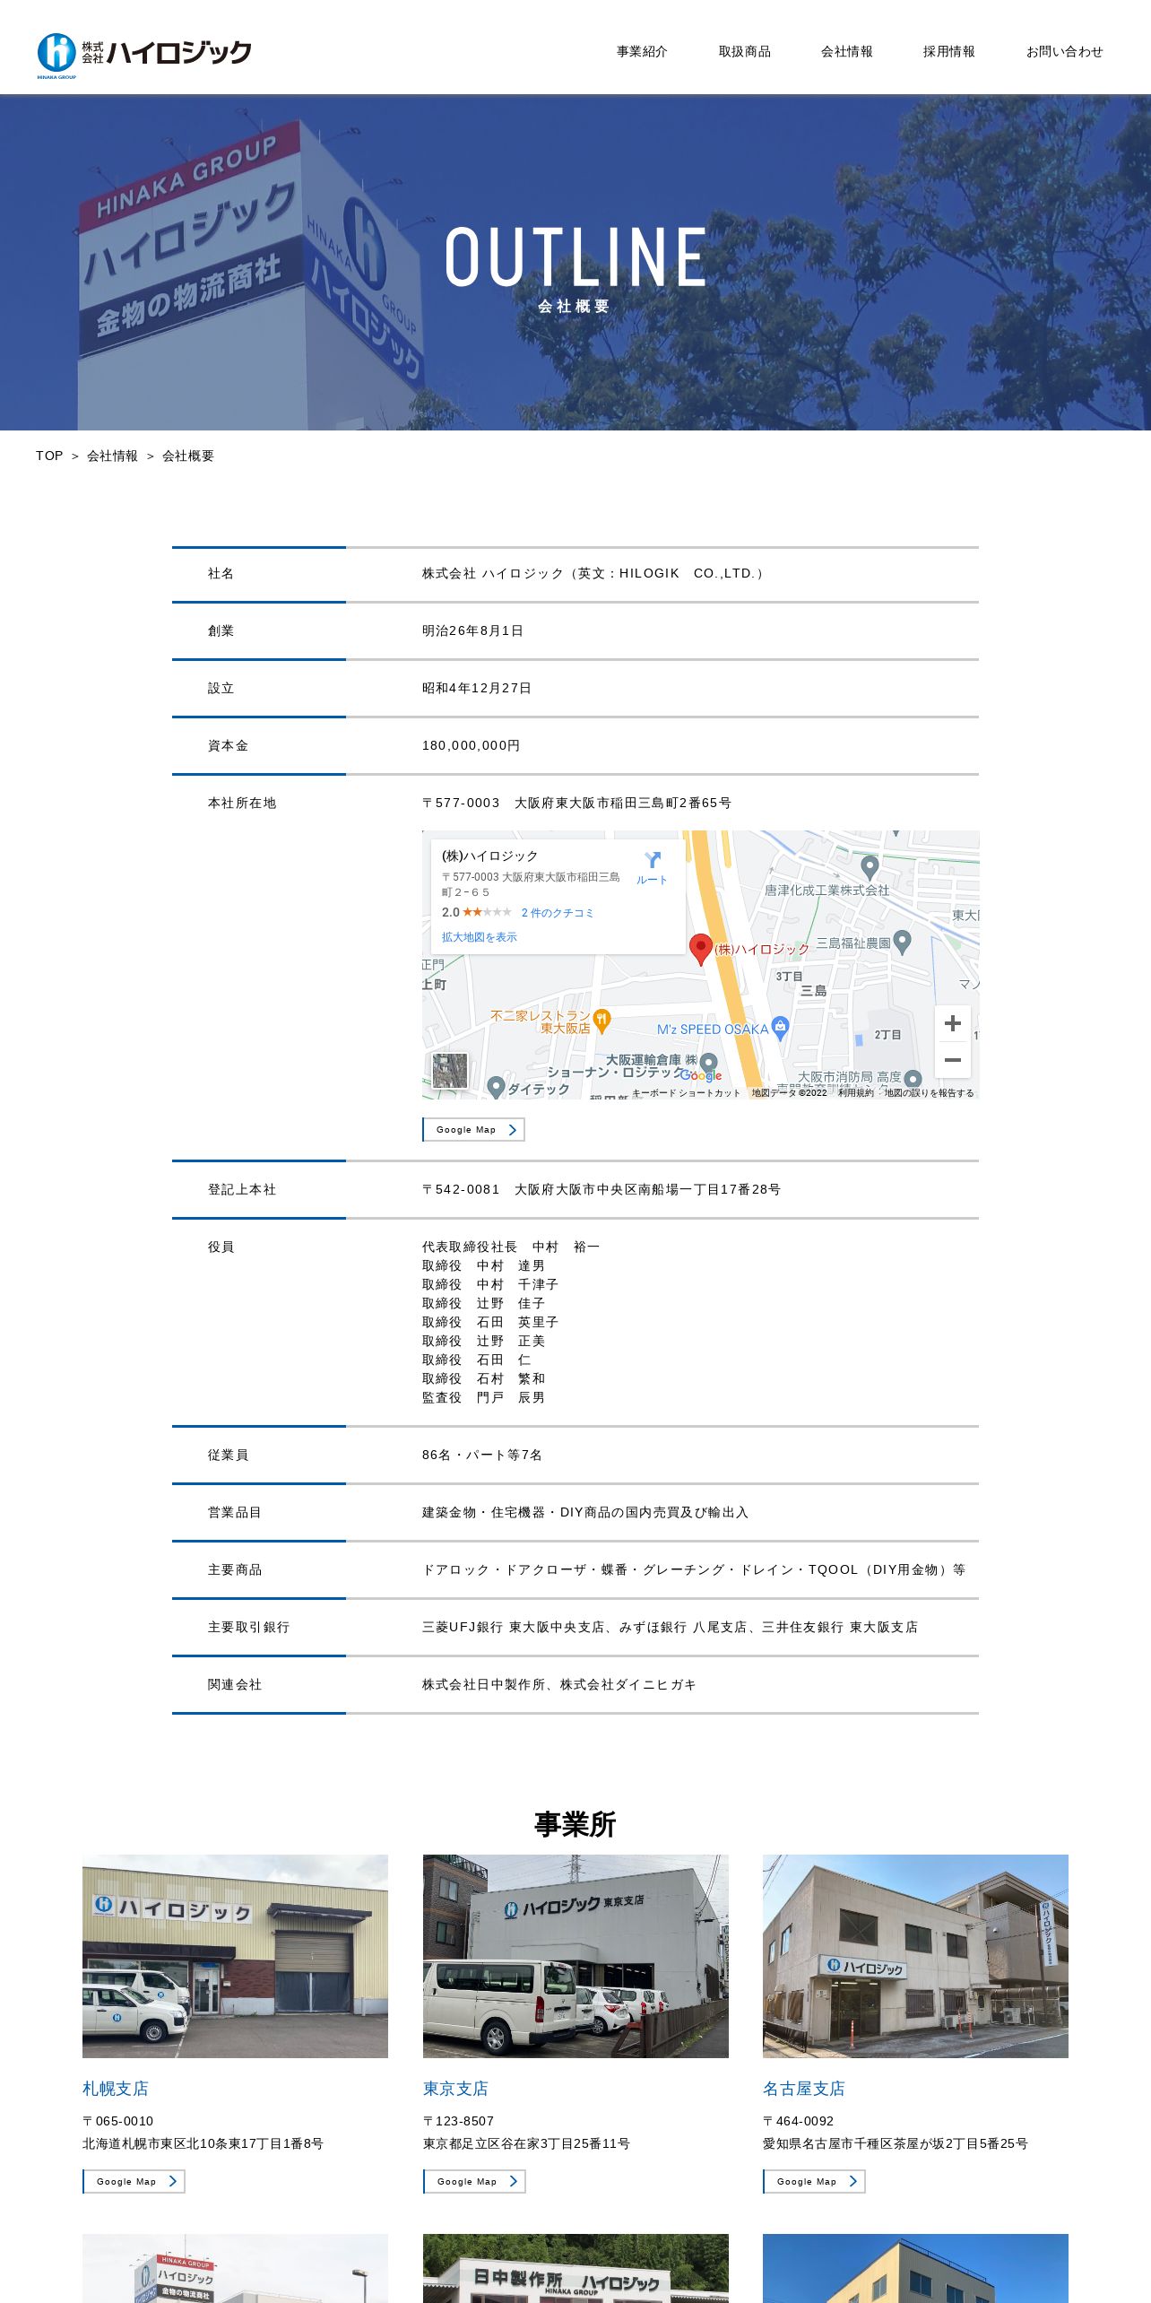Click 地図の誤りを報告する on the map
Screen dimensions: 1151x2303
(929, 1092)
